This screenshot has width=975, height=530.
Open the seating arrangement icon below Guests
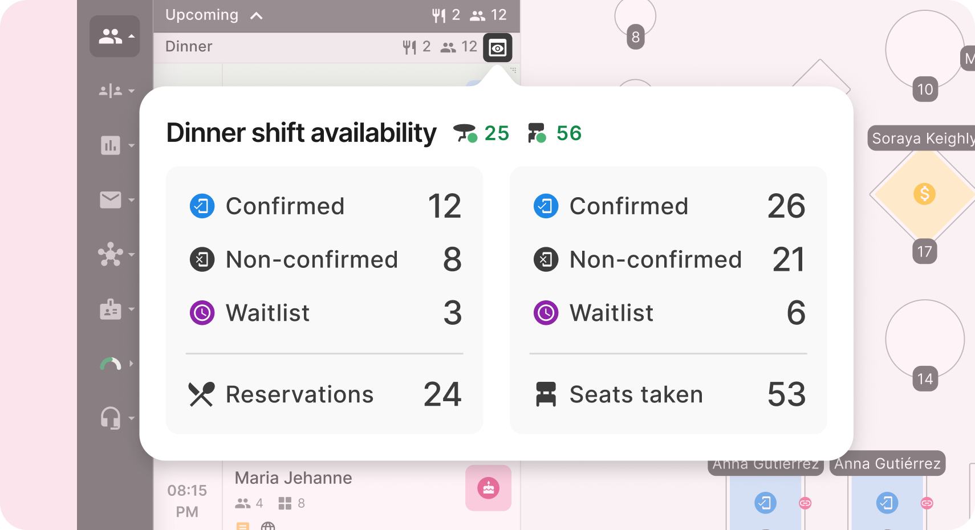coord(111,91)
